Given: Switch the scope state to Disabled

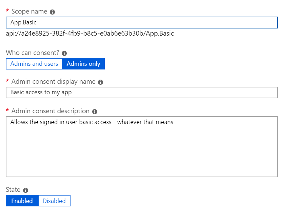Looking at the screenshot, I should coord(54,201).
